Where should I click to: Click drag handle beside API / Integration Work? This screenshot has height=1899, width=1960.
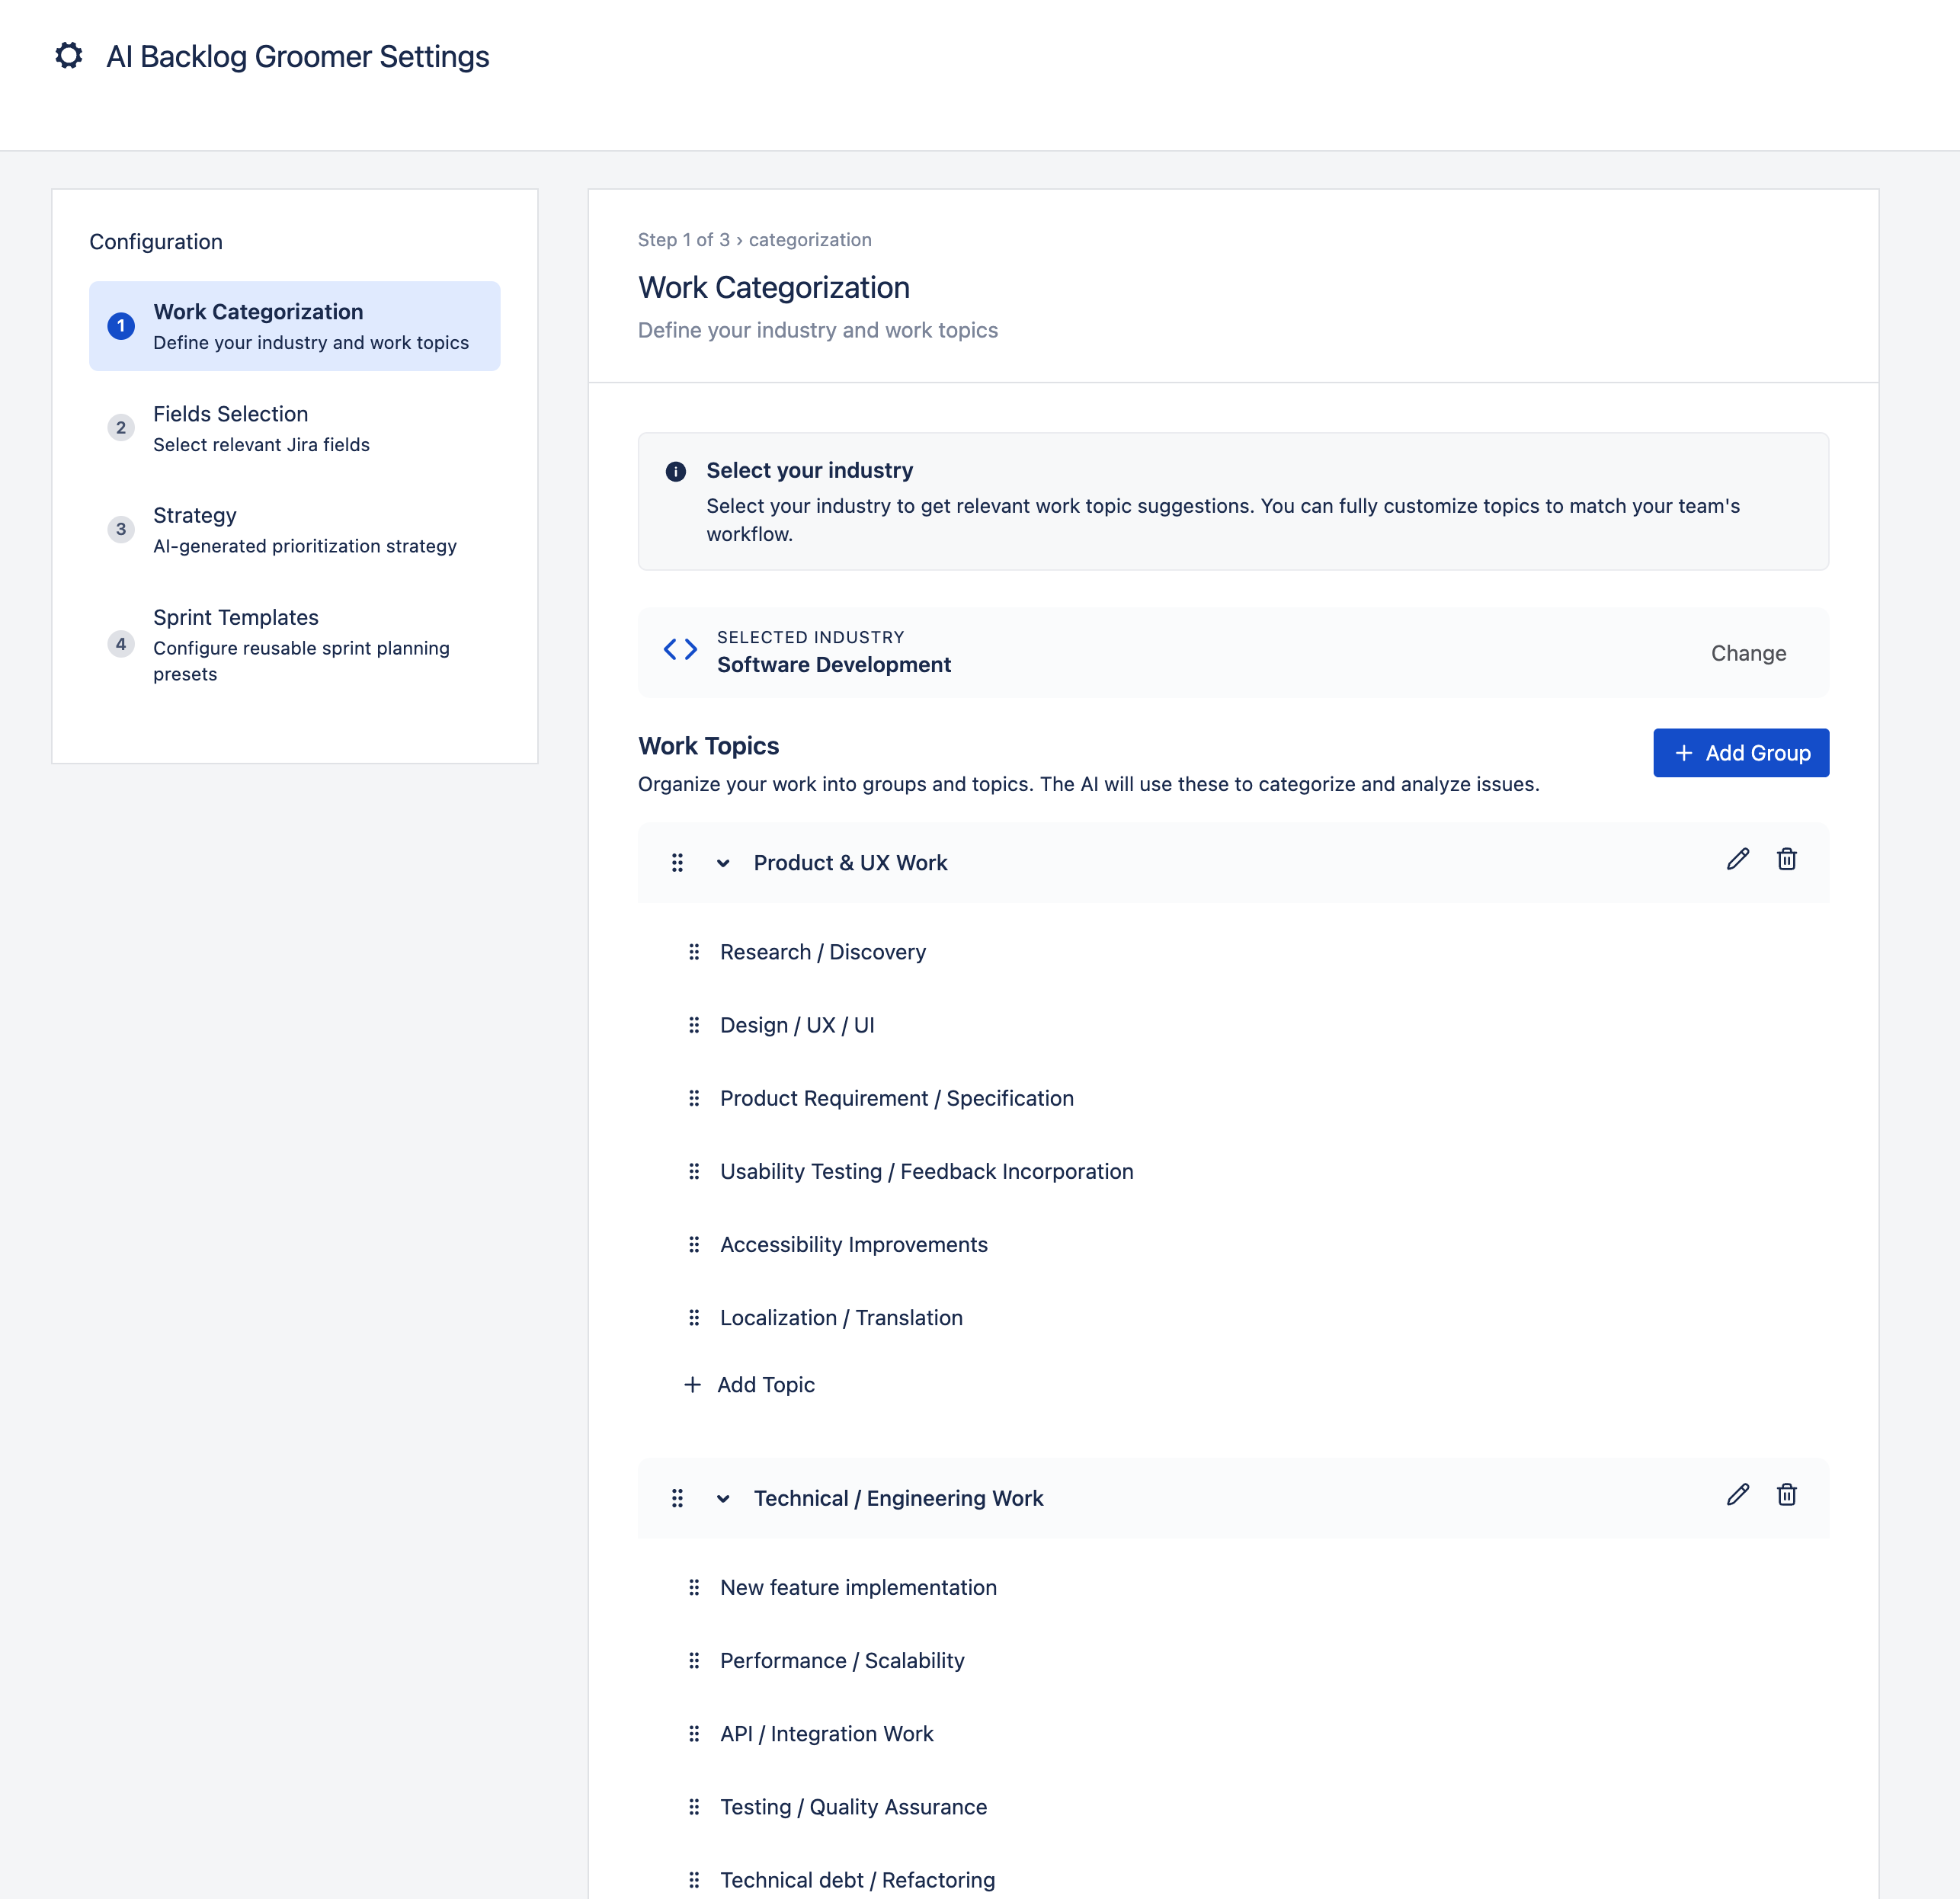[x=694, y=1734]
